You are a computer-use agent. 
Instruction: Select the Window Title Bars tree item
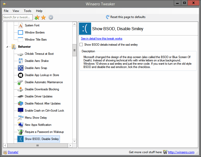(36, 40)
